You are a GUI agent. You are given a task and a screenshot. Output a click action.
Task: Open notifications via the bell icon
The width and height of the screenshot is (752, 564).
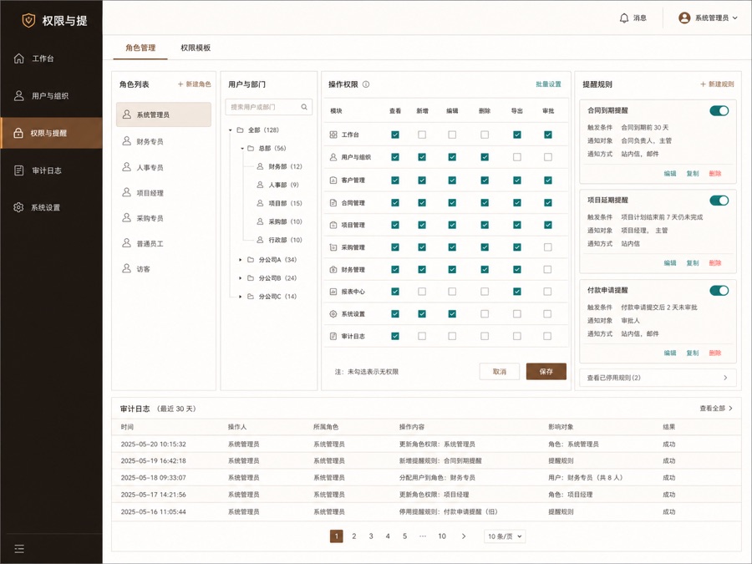click(624, 18)
